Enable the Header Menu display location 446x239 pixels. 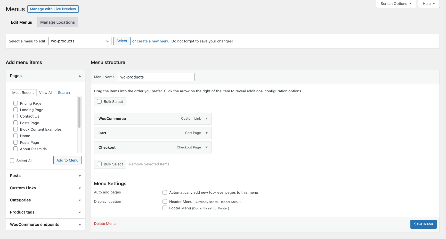tap(165, 201)
